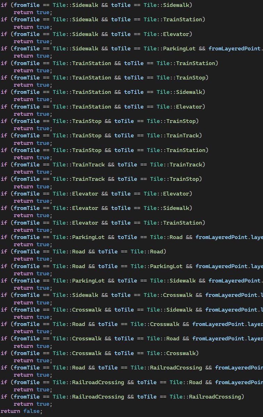The width and height of the screenshot is (263, 417).
Task: Click the Crosswalk to Crosswalk if-line
Action: (x=100, y=353)
